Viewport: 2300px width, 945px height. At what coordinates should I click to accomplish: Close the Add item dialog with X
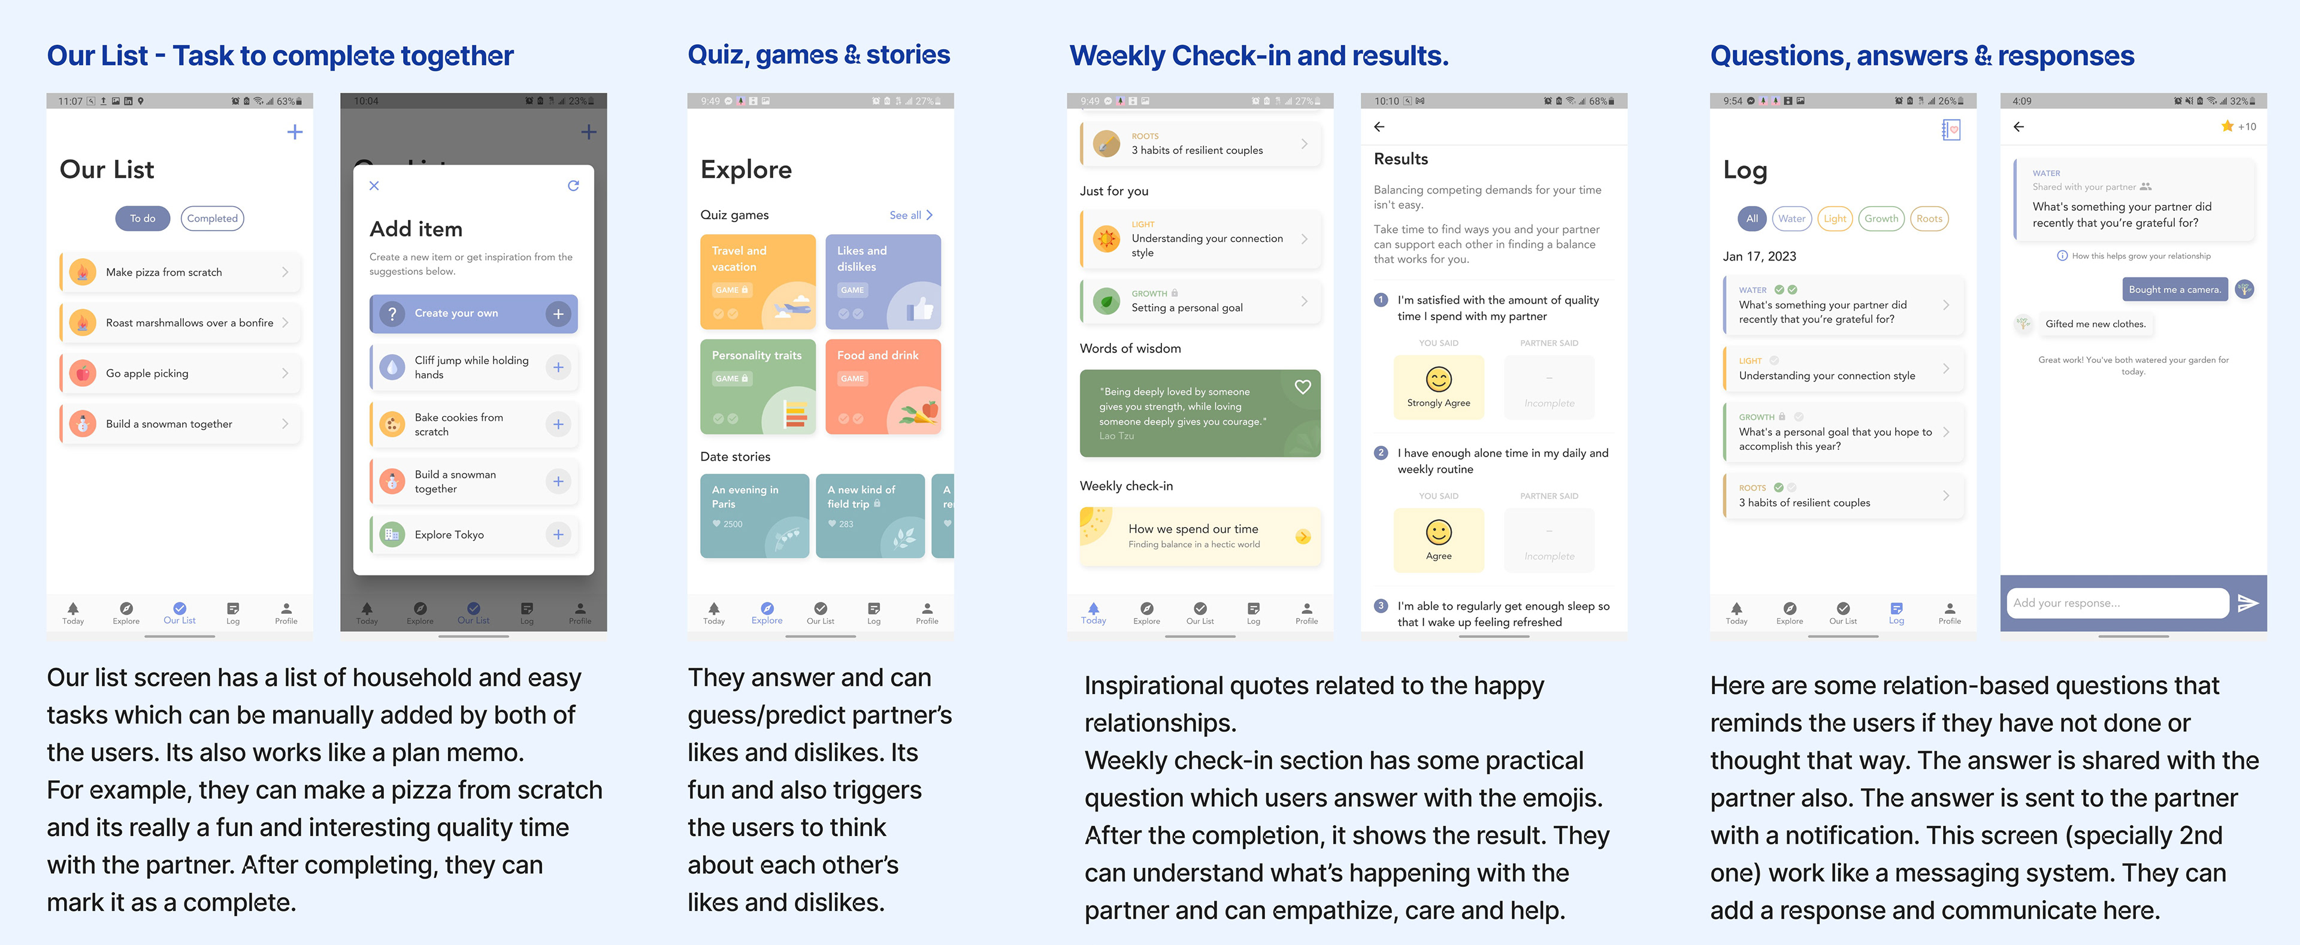[374, 186]
